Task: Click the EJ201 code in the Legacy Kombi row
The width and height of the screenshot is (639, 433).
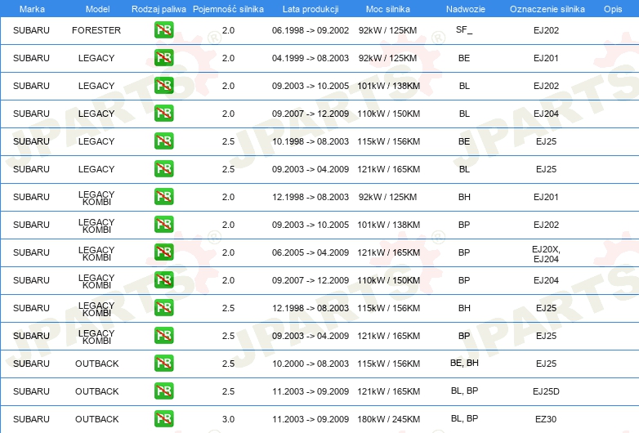Action: (546, 197)
